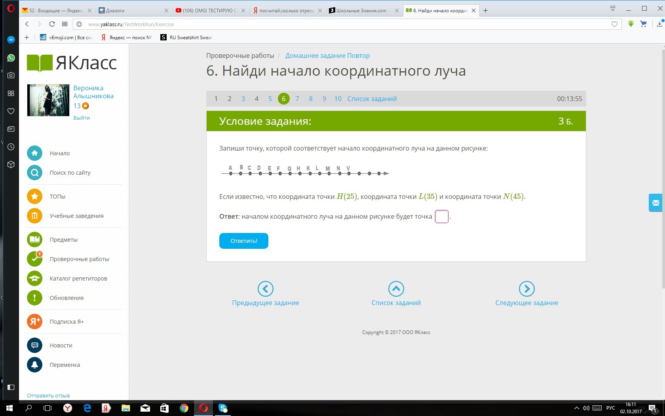Click the ЯКласс logo
Image resolution: width=665 pixels, height=416 pixels.
(x=72, y=63)
